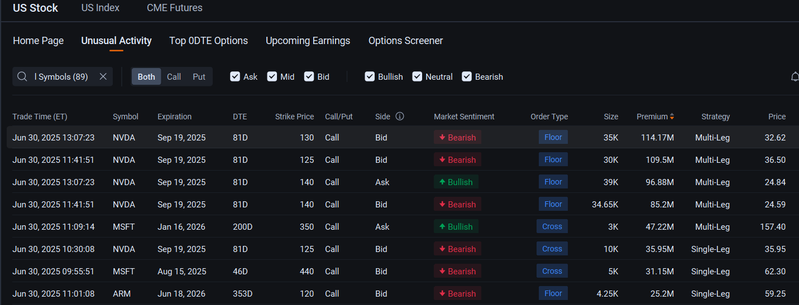This screenshot has width=799, height=305.
Task: Select the ARM symbol cell
Action: click(122, 293)
